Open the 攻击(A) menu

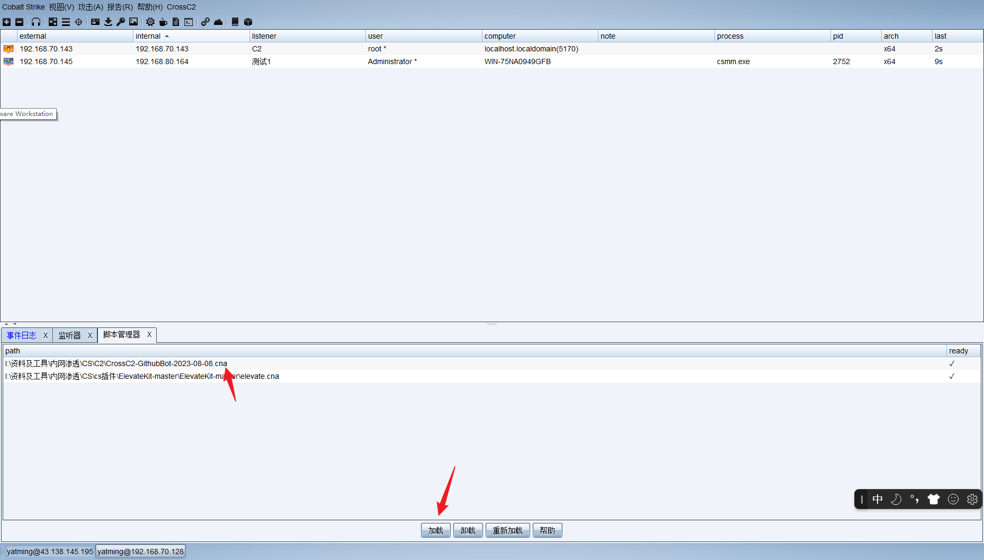[x=91, y=7]
